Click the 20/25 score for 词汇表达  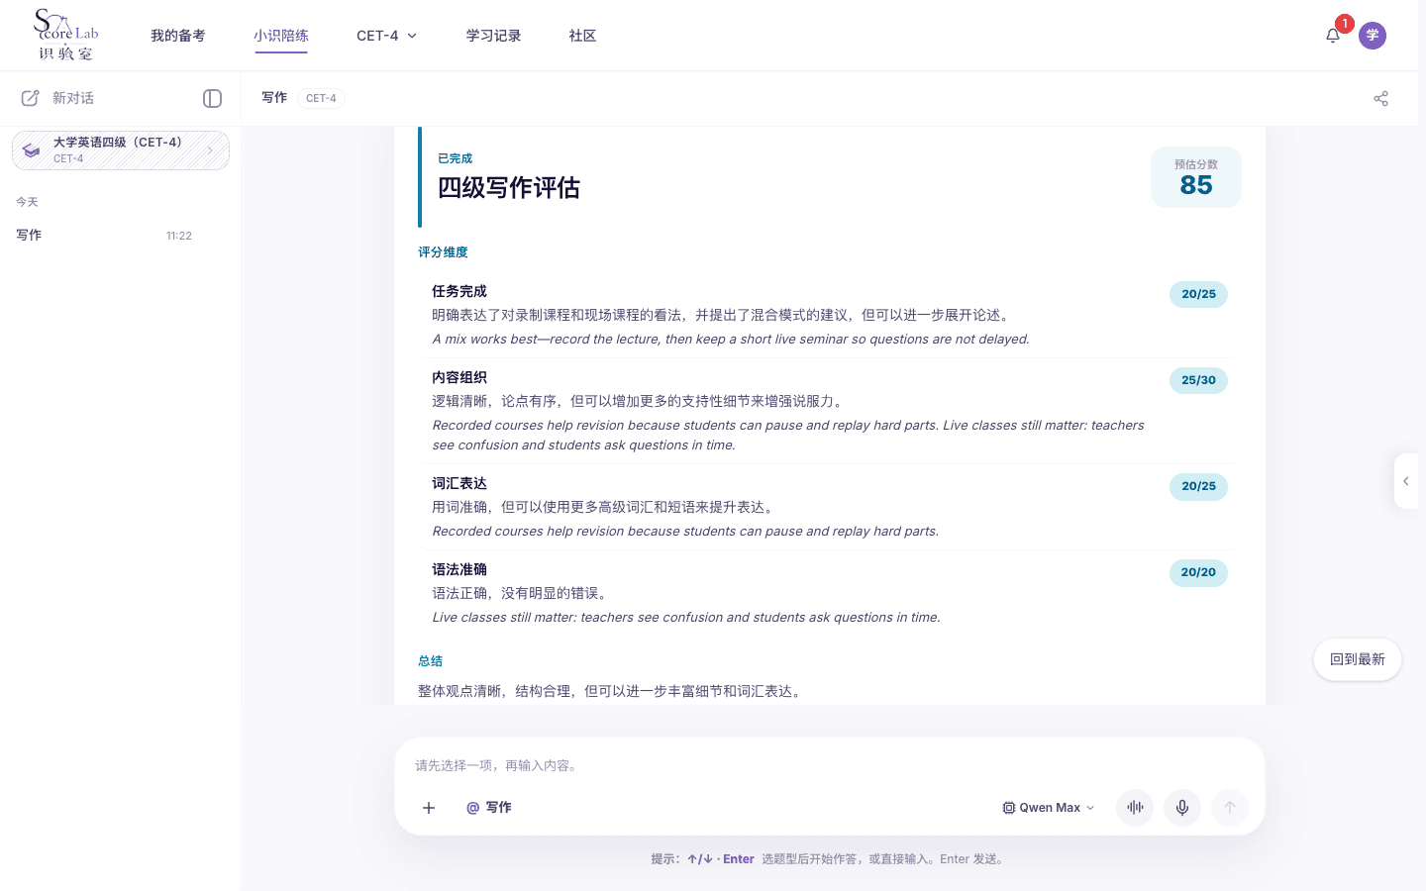pyautogui.click(x=1198, y=487)
